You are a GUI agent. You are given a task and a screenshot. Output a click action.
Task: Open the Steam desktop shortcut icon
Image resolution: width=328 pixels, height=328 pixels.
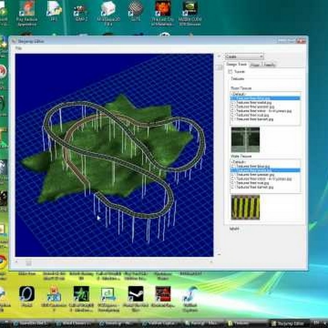[x=136, y=293]
